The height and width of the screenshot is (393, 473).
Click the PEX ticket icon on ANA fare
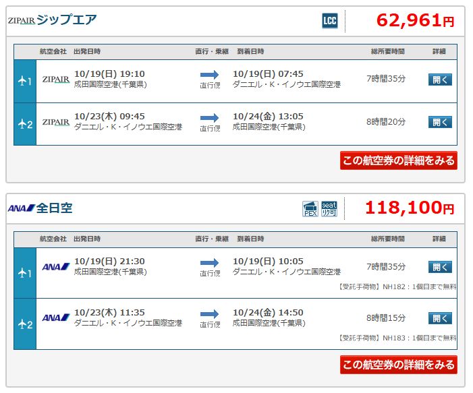tap(310, 209)
